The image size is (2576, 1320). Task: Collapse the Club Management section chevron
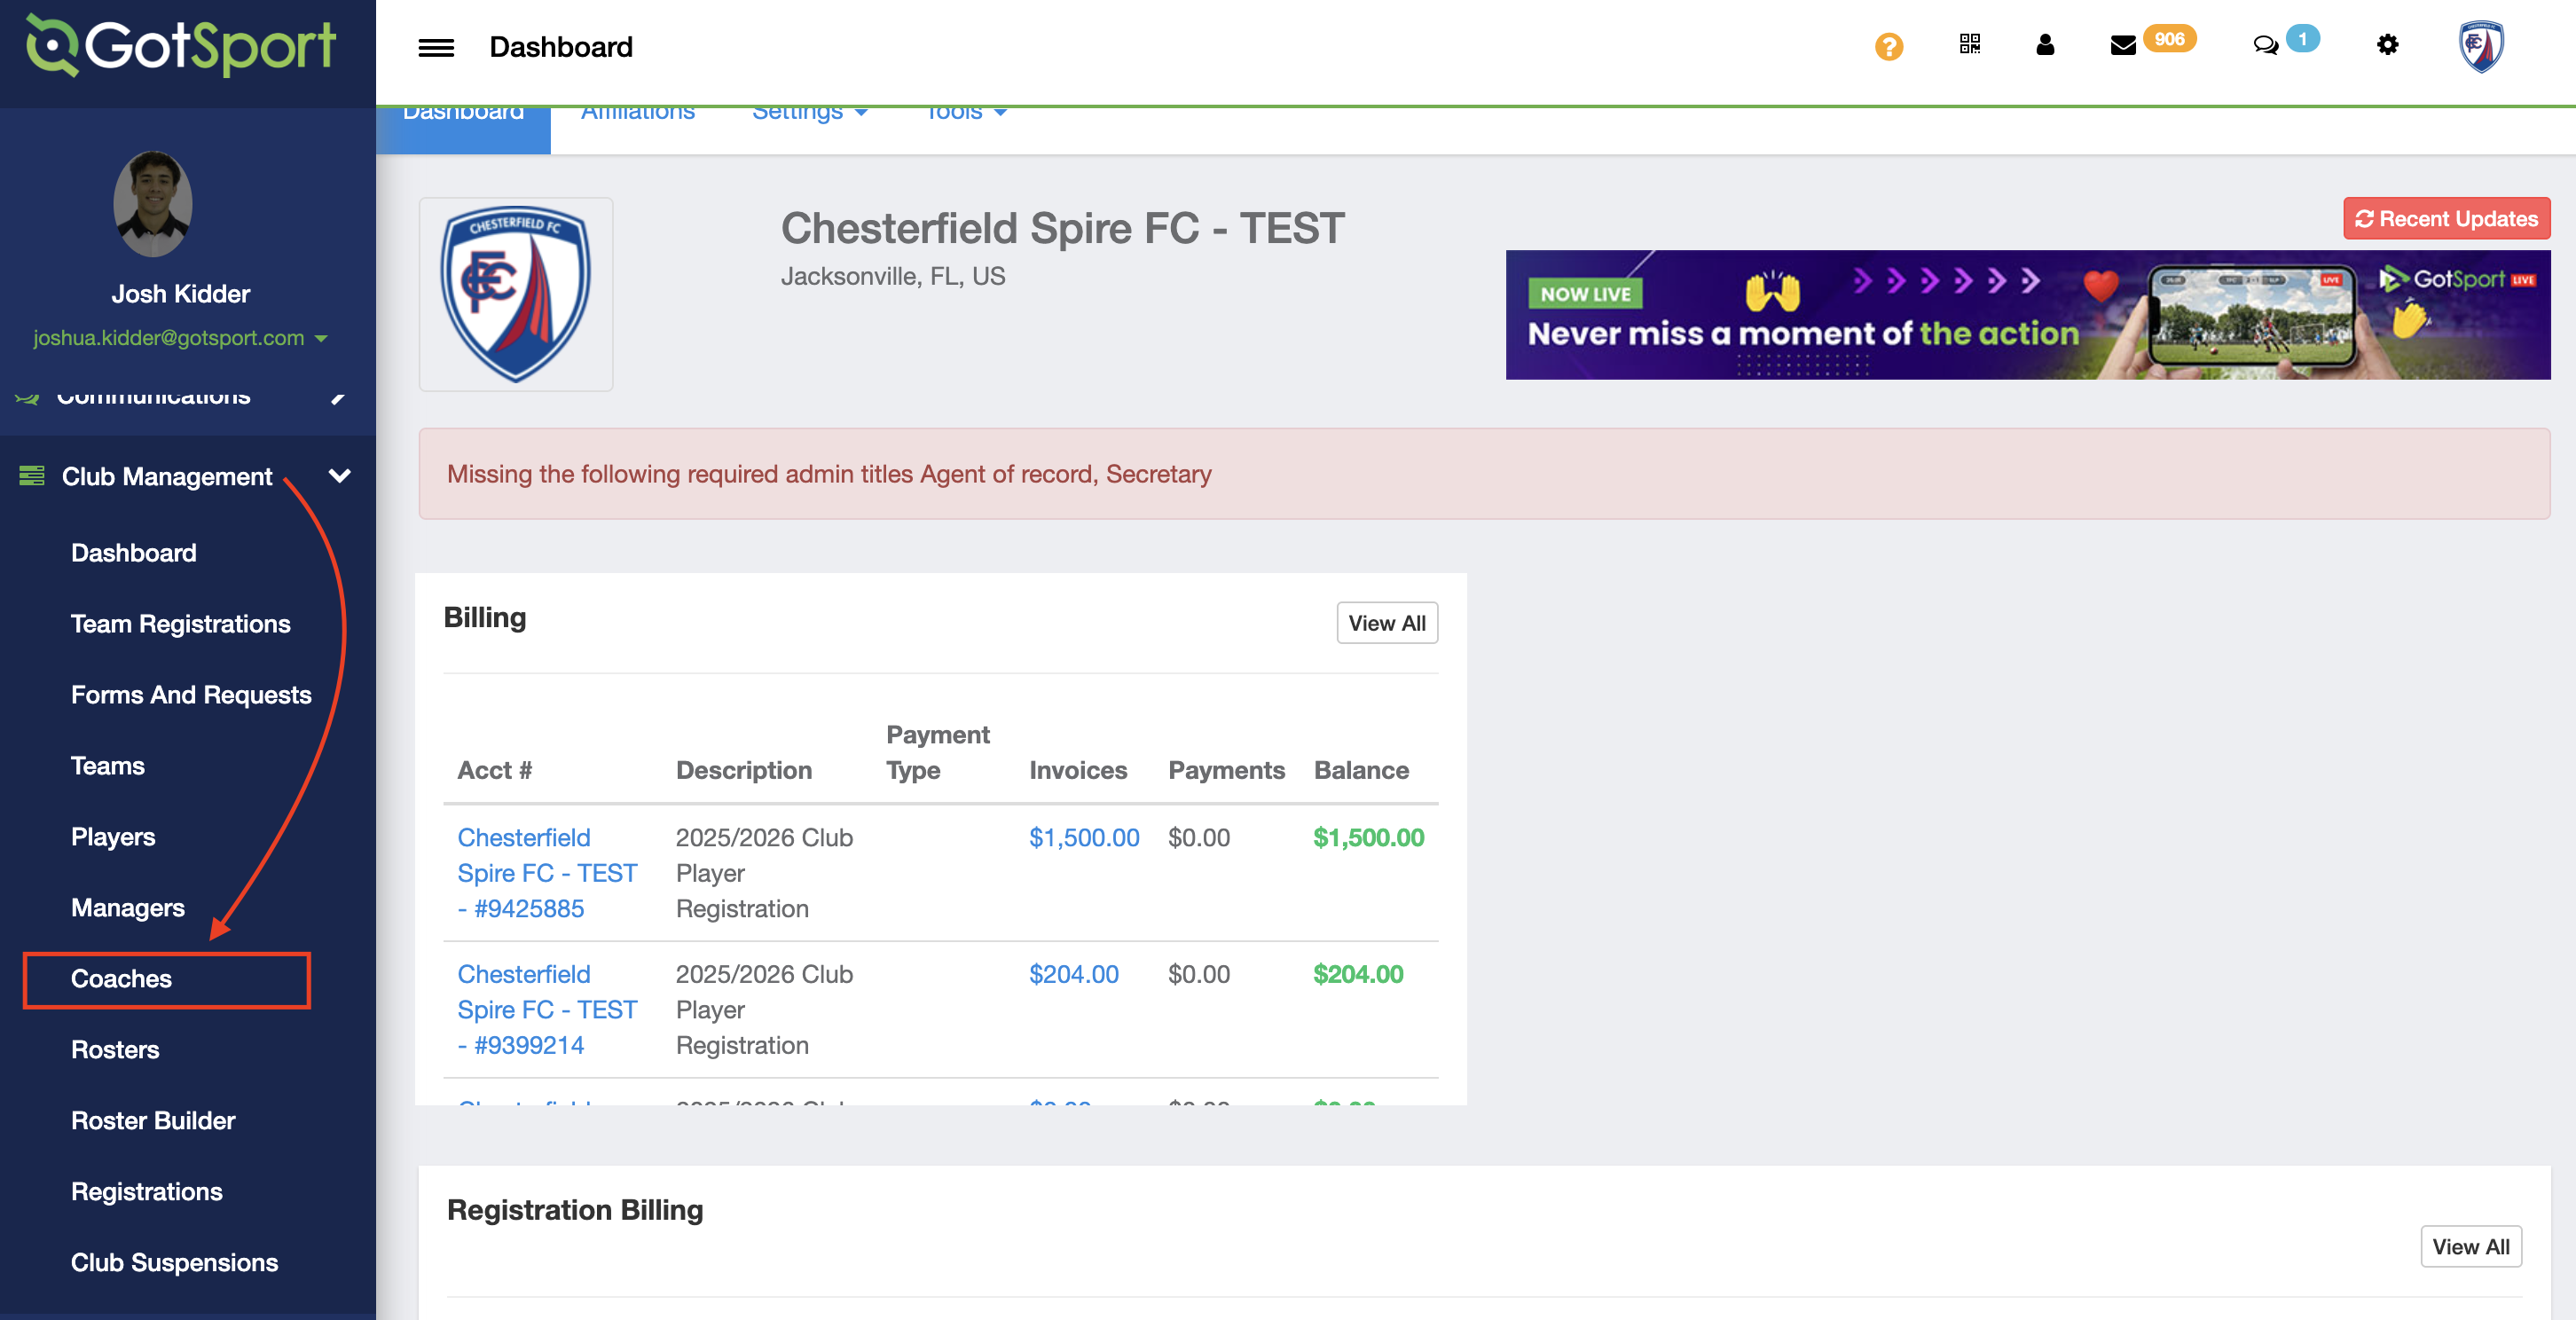pos(340,476)
